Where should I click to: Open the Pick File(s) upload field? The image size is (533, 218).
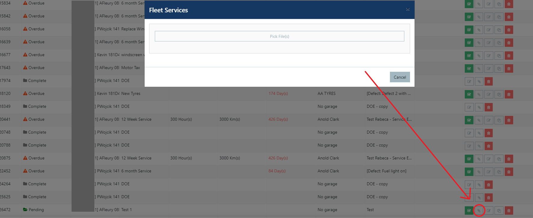point(279,36)
